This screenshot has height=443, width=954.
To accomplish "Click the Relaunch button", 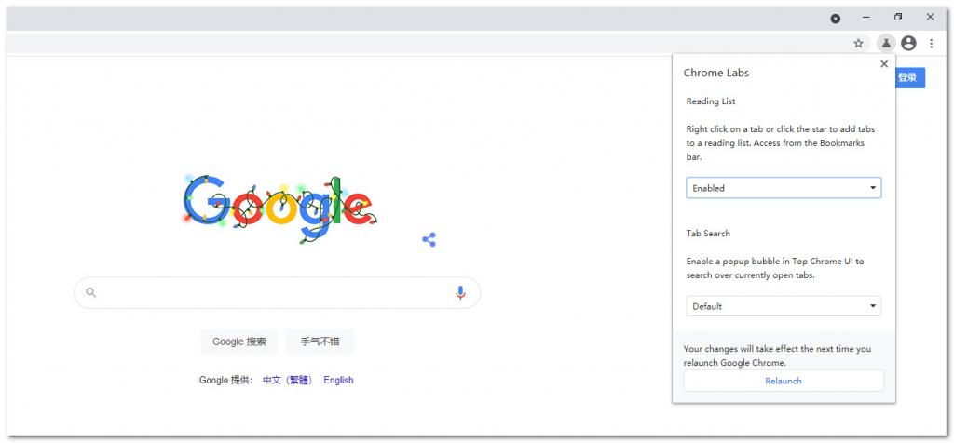I will point(784,381).
